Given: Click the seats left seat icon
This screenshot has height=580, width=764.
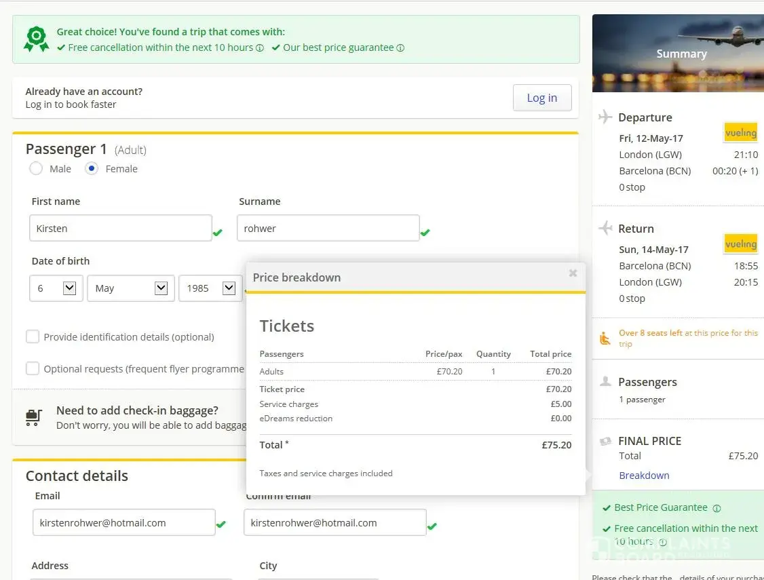Looking at the screenshot, I should pos(605,338).
